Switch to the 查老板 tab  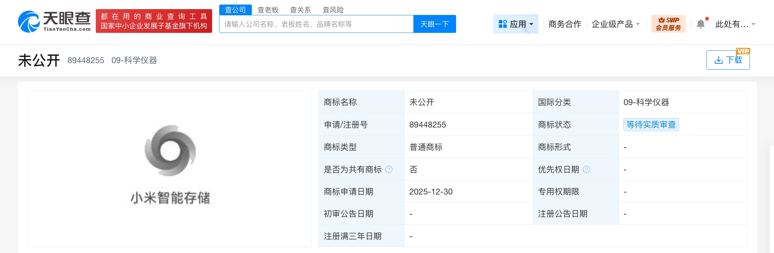[268, 10]
